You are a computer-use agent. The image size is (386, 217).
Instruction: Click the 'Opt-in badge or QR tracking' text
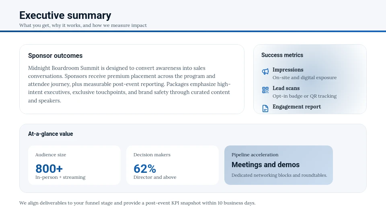point(304,96)
